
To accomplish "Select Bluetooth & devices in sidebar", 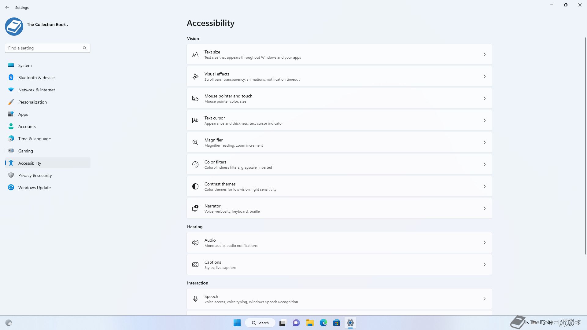I will pyautogui.click(x=48, y=77).
